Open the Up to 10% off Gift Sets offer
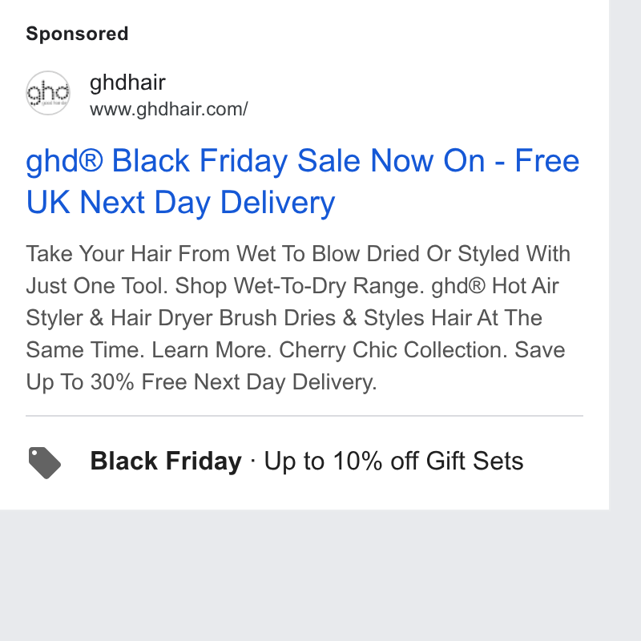This screenshot has height=641, width=641. click(393, 462)
